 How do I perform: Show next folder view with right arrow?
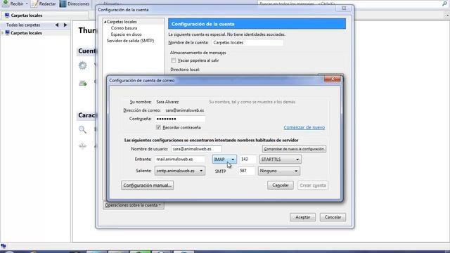coord(65,25)
